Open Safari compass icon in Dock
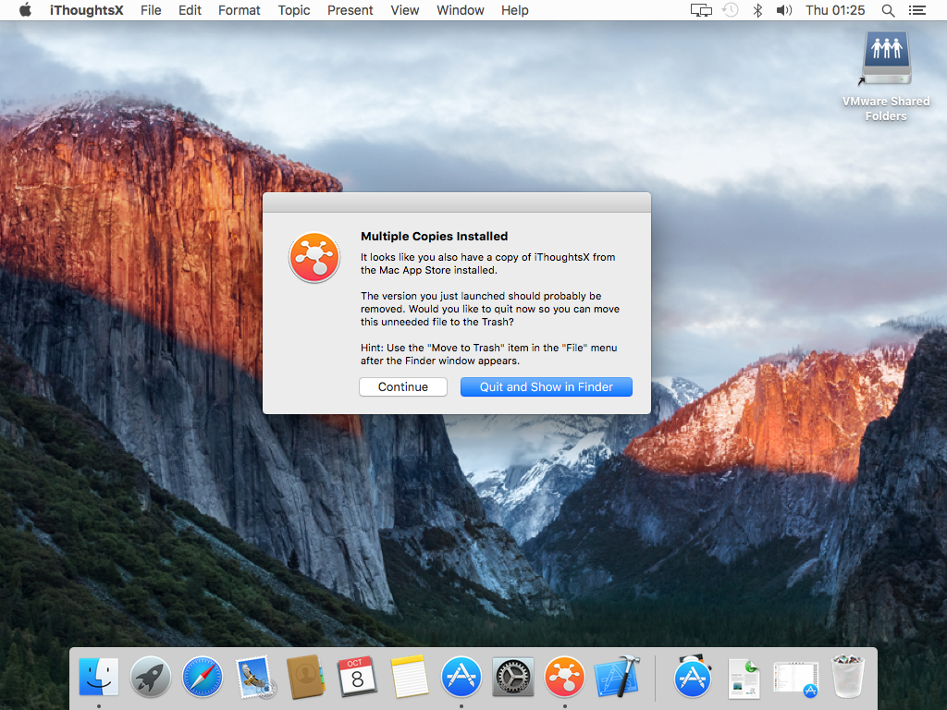 click(203, 677)
